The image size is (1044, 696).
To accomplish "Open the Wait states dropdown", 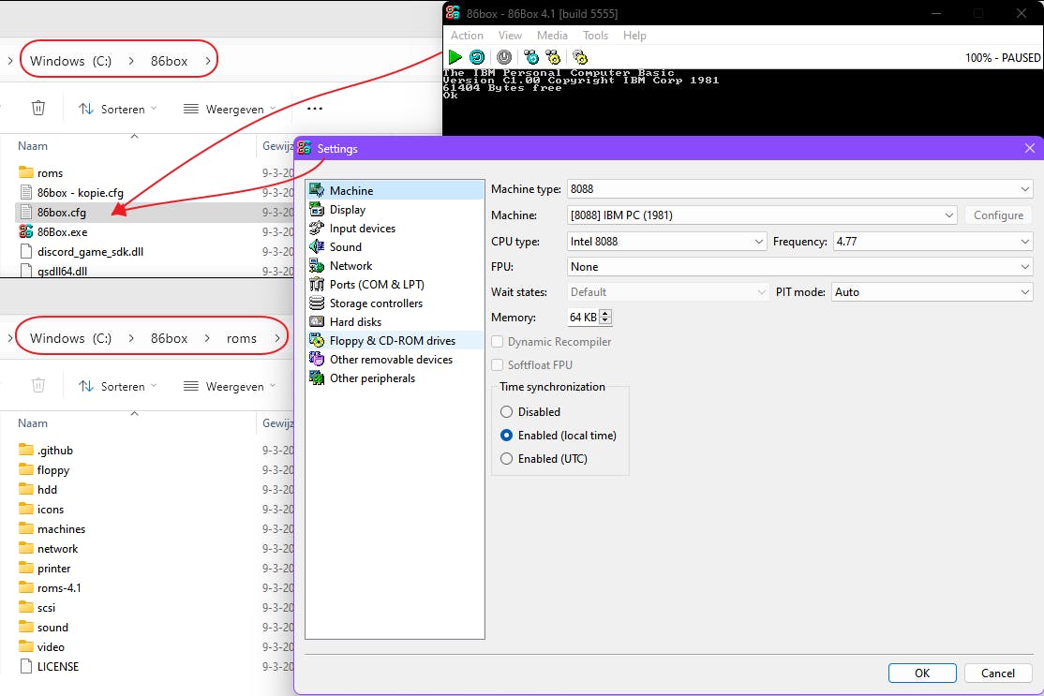I will [666, 292].
